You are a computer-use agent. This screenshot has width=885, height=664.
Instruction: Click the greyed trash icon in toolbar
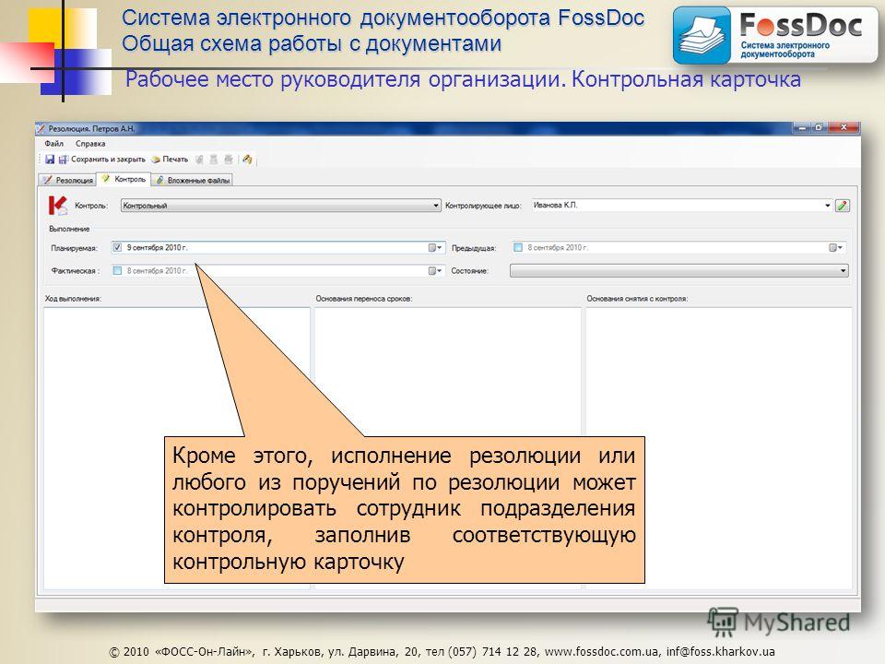point(213,160)
